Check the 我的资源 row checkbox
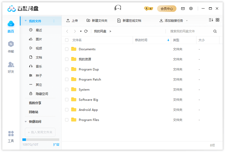Screen dimensions: 225x152 point(67,59)
